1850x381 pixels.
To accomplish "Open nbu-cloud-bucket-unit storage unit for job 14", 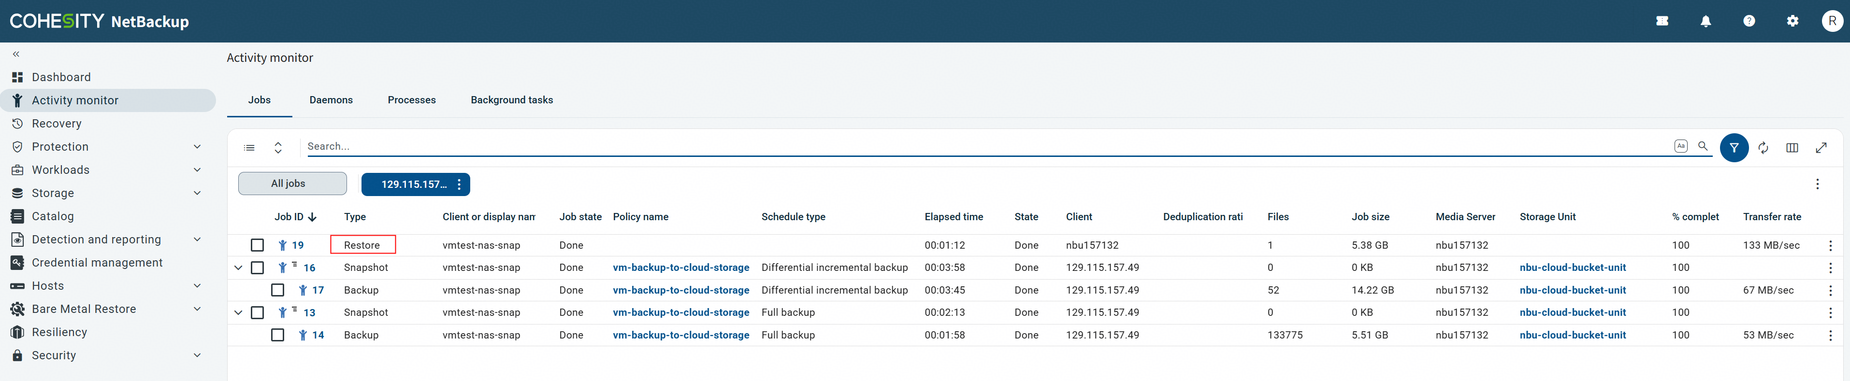I will coord(1572,335).
